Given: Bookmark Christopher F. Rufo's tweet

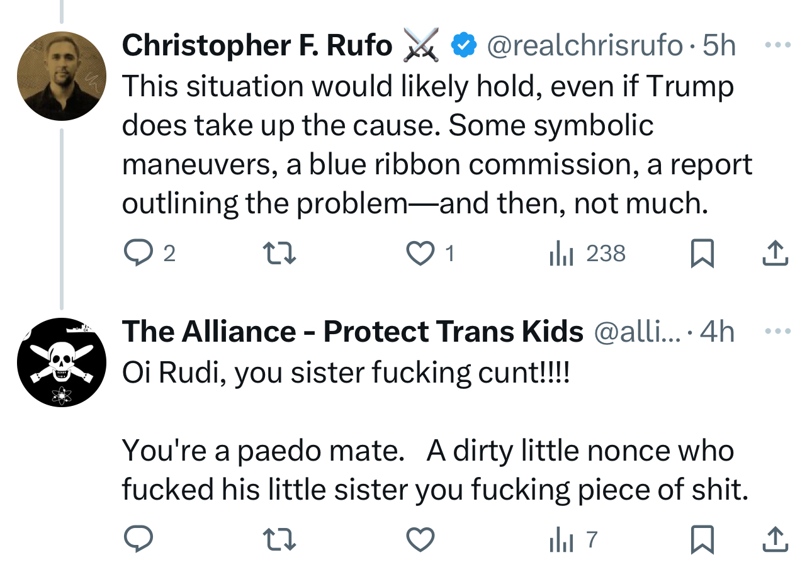Looking at the screenshot, I should click(x=702, y=254).
